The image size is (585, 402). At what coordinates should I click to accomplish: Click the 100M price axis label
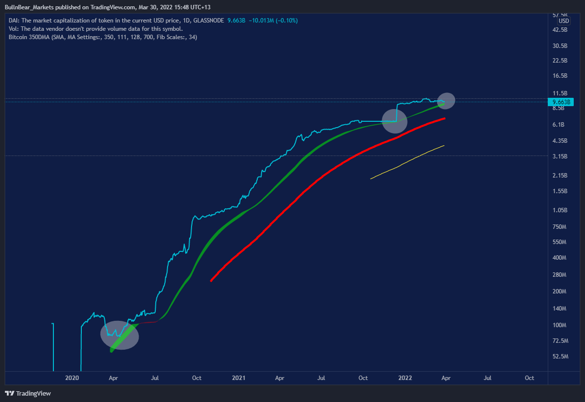pos(559,325)
